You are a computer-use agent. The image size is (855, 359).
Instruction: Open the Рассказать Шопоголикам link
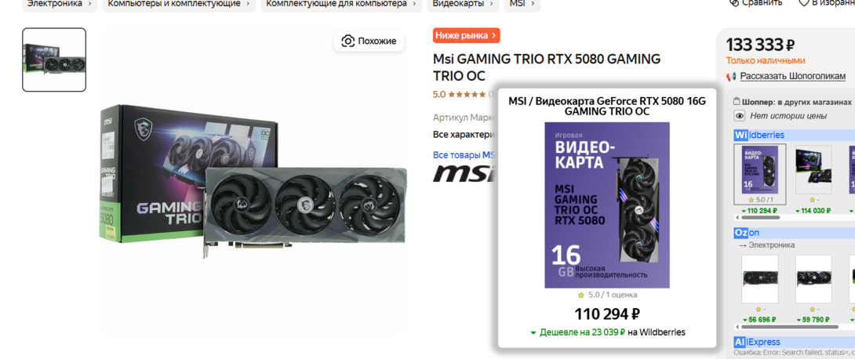tap(792, 76)
